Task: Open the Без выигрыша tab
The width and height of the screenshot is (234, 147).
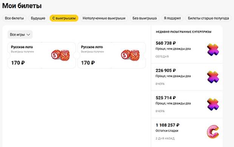Action: tap(145, 18)
